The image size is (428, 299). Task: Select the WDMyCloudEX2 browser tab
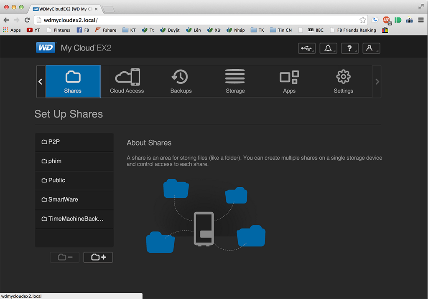[x=64, y=9]
